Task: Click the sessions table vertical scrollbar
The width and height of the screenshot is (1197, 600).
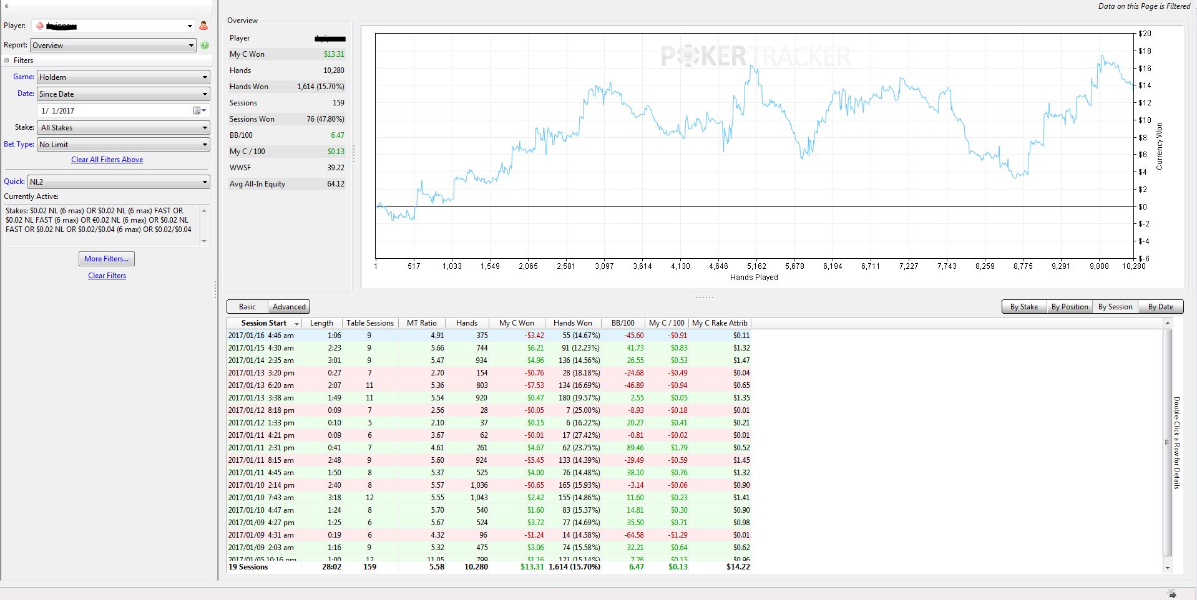Action: (1168, 442)
